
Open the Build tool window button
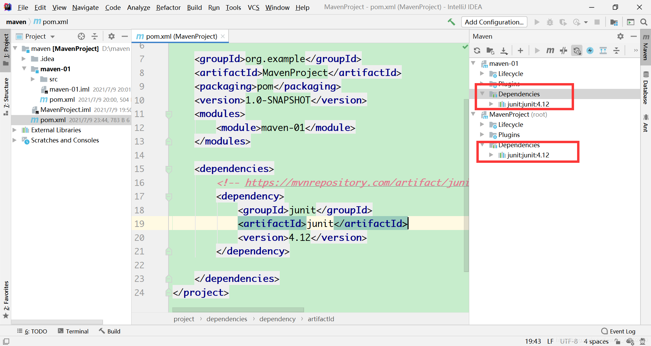tap(110, 331)
